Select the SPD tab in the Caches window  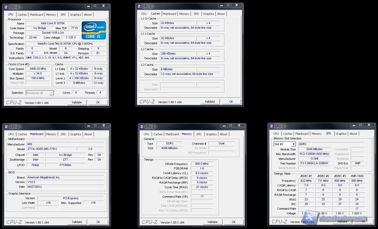[196, 14]
